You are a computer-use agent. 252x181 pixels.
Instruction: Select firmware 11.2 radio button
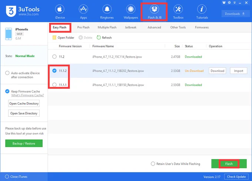(x=54, y=57)
